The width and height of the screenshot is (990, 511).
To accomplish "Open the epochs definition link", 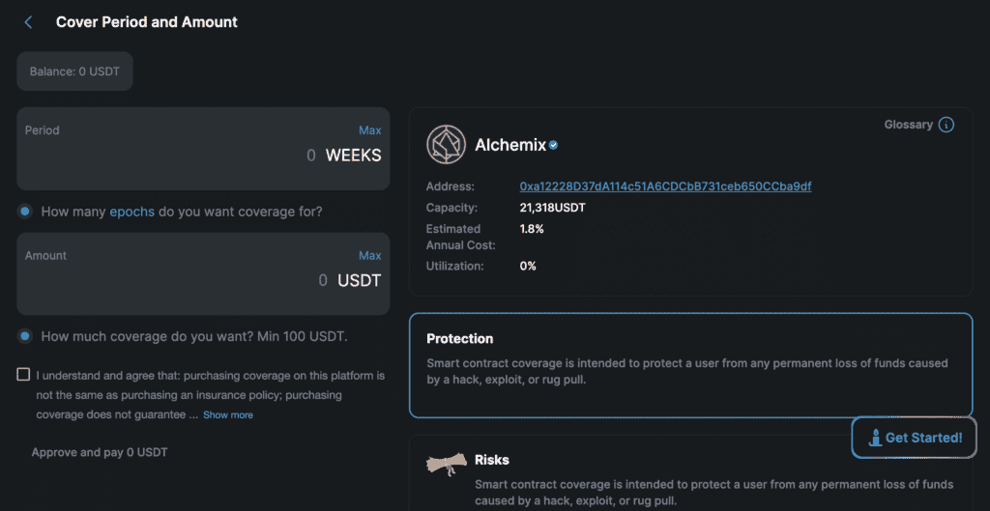I will click(131, 212).
